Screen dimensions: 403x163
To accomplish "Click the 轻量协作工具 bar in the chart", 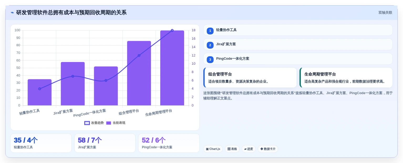I will pos(40,92).
